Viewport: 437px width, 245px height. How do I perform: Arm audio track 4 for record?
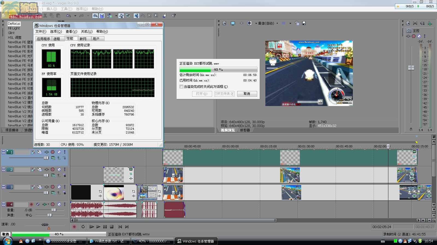[x=31, y=204]
